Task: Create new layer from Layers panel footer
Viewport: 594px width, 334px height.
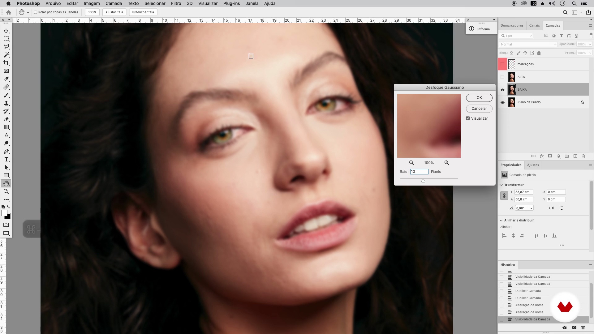Action: click(x=575, y=156)
